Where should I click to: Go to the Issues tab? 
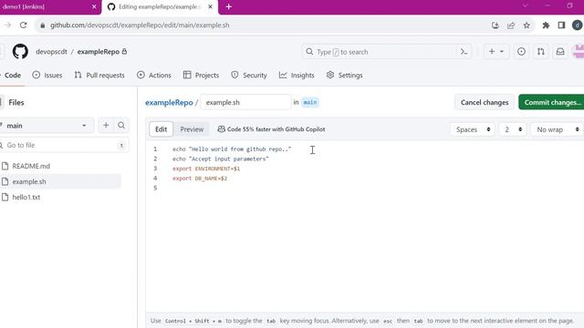coord(47,75)
